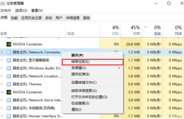The image size is (184, 119).
Task: Expand the 服务主机: Network Store Inte. row
Action: 2,100
